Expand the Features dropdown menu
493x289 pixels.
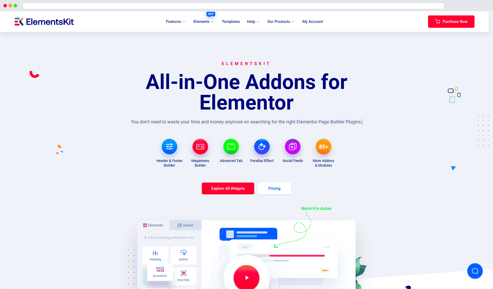tap(175, 21)
